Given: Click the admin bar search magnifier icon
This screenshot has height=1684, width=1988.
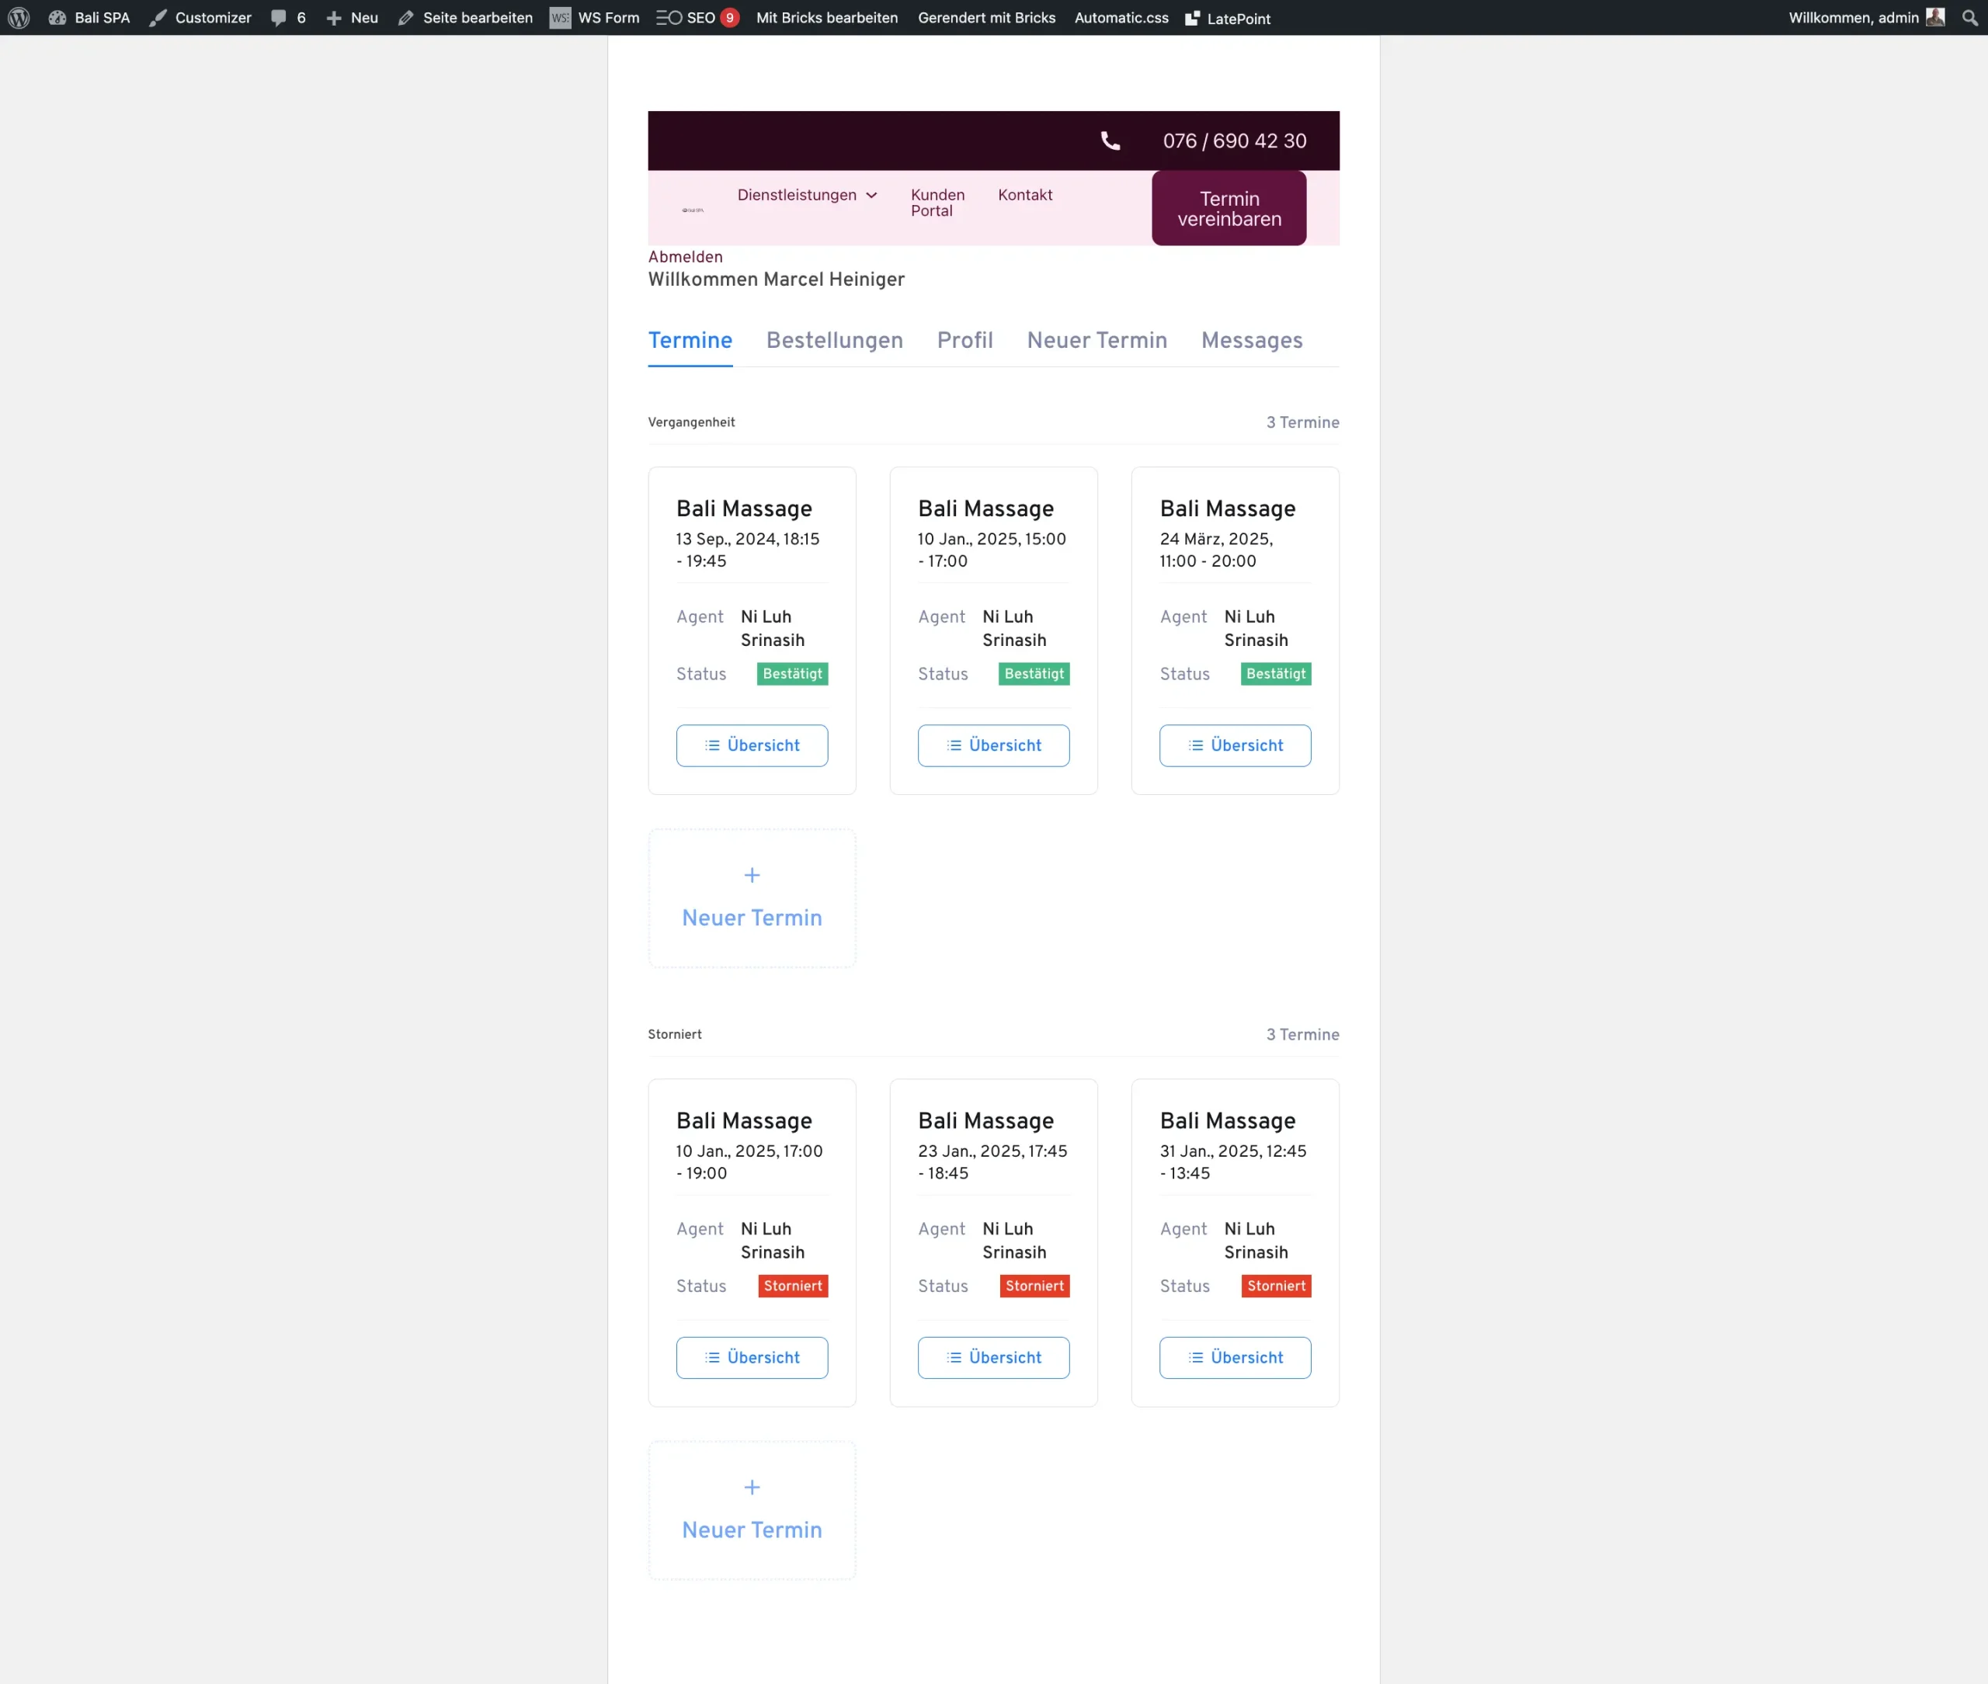Looking at the screenshot, I should pos(1969,17).
